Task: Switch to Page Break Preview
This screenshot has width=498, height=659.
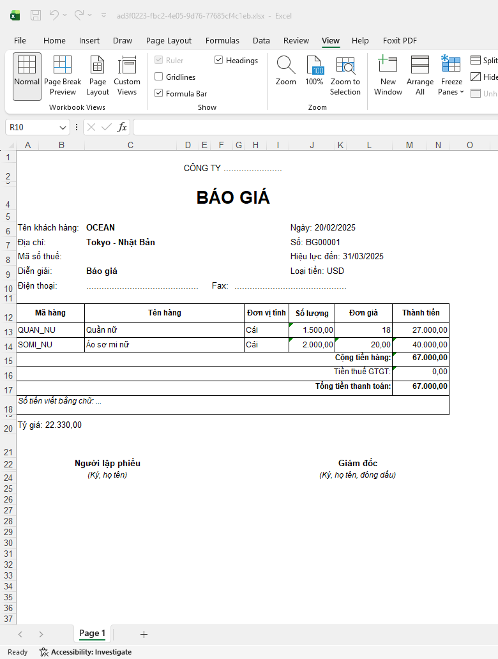Action: [x=63, y=77]
